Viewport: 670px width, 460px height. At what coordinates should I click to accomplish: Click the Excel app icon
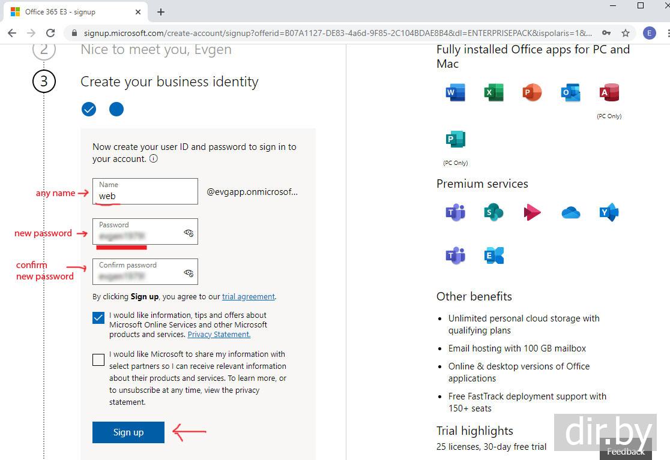(493, 92)
